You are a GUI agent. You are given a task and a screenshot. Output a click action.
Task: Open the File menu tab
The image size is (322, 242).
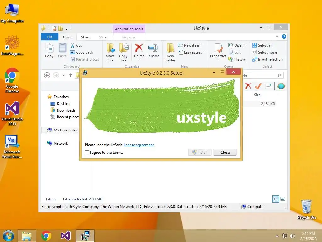pyautogui.click(x=50, y=37)
